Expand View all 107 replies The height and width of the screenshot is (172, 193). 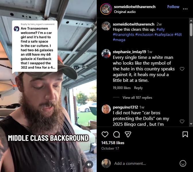click(137, 98)
